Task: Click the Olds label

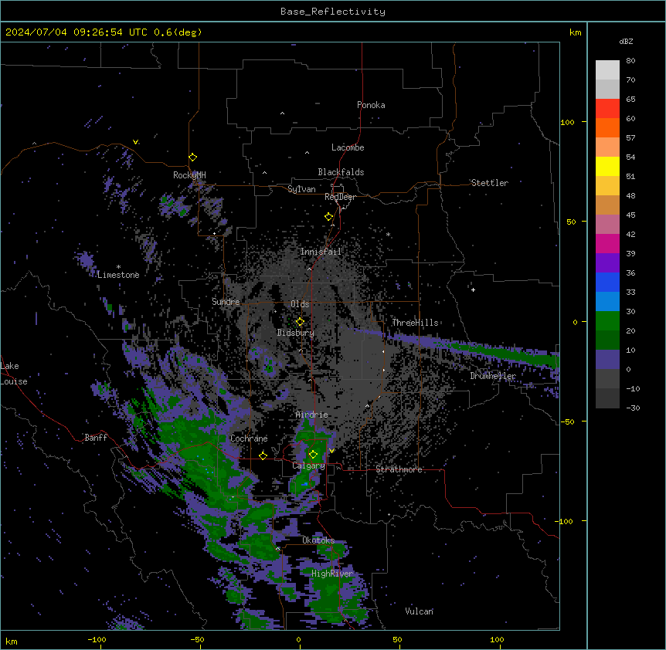Action: [300, 304]
